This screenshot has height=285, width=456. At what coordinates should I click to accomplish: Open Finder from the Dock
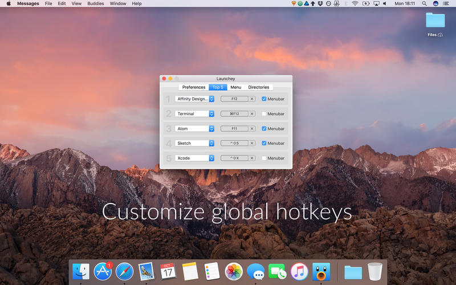[x=81, y=271]
